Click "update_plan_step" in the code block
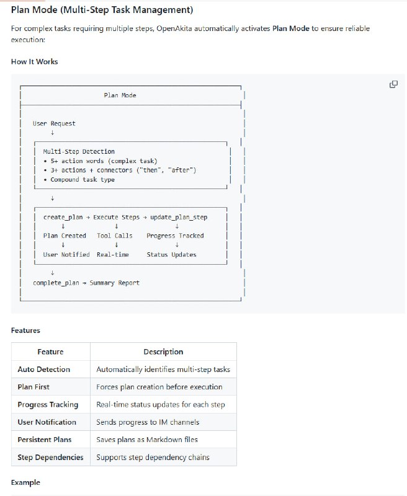 click(179, 218)
